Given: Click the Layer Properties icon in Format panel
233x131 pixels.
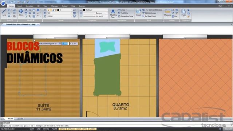Looking at the screenshot, I should click(45, 10).
